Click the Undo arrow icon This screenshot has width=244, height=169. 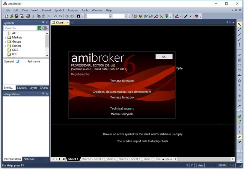tap(55, 16)
